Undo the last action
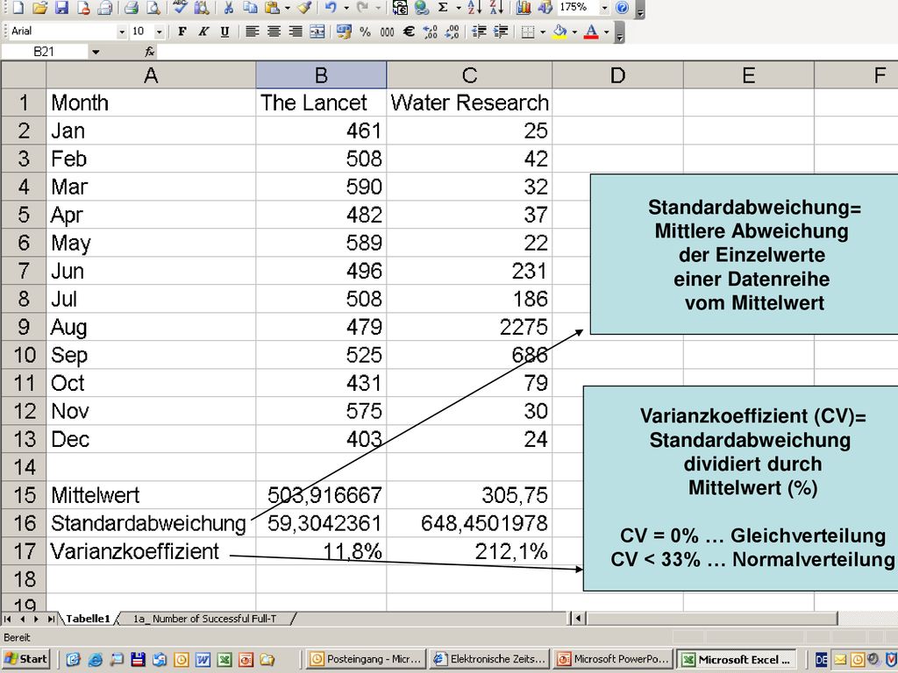 coord(331,7)
